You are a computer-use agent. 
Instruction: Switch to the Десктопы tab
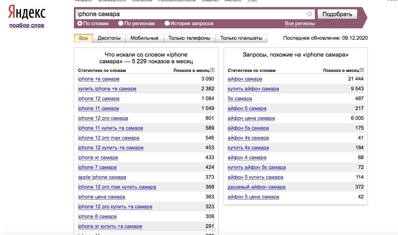point(109,38)
